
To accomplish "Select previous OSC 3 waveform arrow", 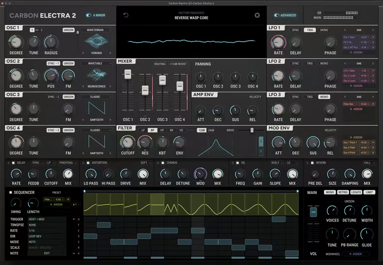I will click(83, 119).
